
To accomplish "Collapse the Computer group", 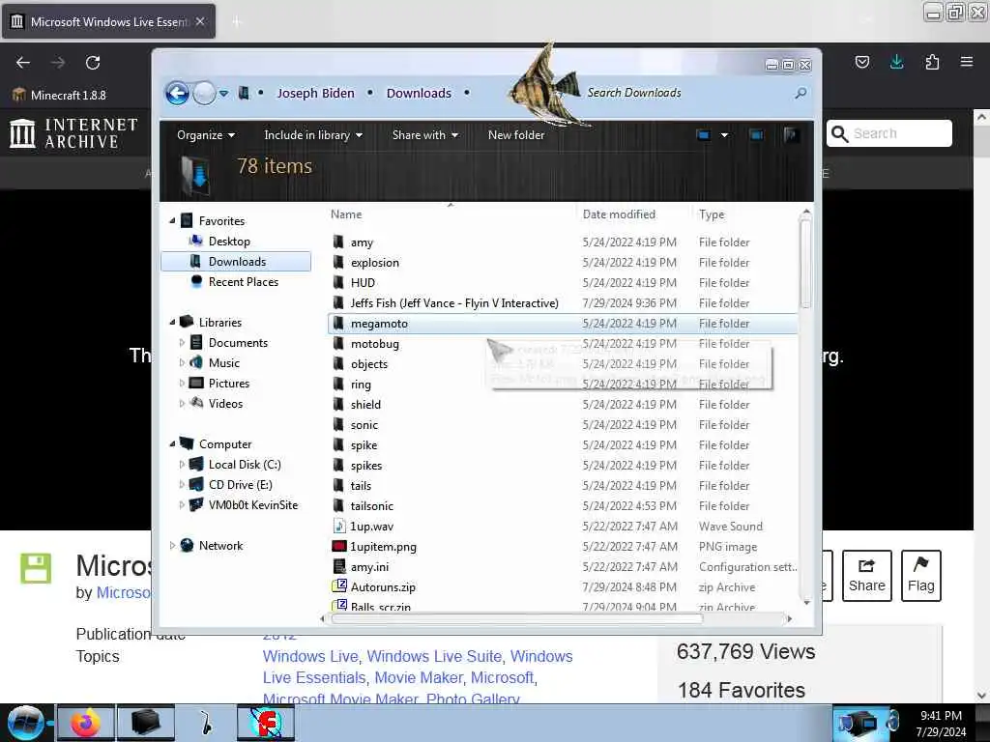I will pos(172,444).
